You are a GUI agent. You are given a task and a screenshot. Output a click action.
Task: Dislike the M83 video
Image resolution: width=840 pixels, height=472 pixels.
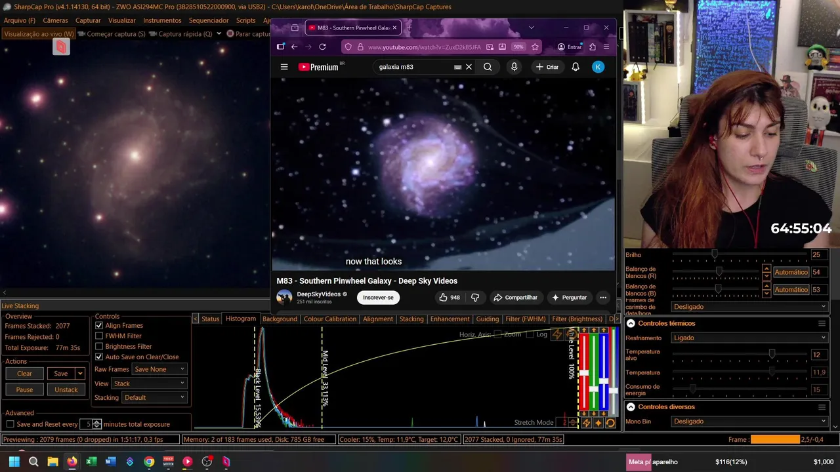[475, 298]
